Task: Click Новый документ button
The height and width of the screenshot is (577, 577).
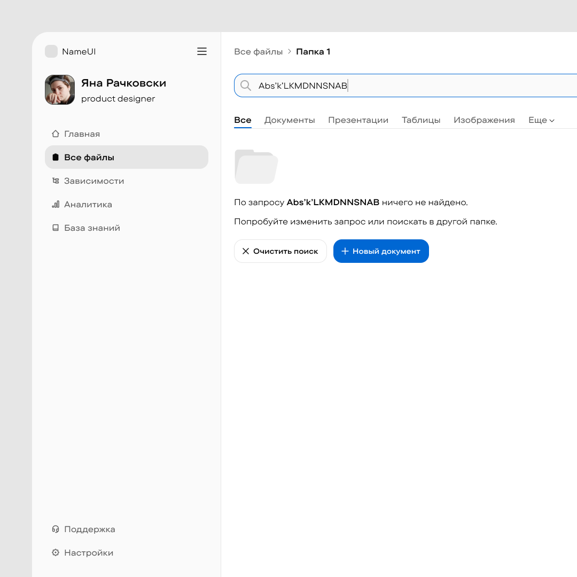Action: 381,251
